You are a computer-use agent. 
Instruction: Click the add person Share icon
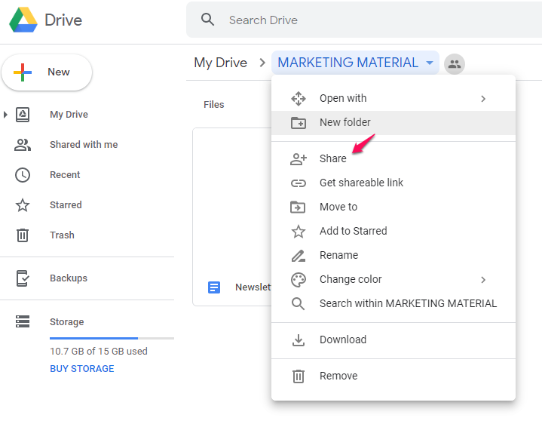299,159
